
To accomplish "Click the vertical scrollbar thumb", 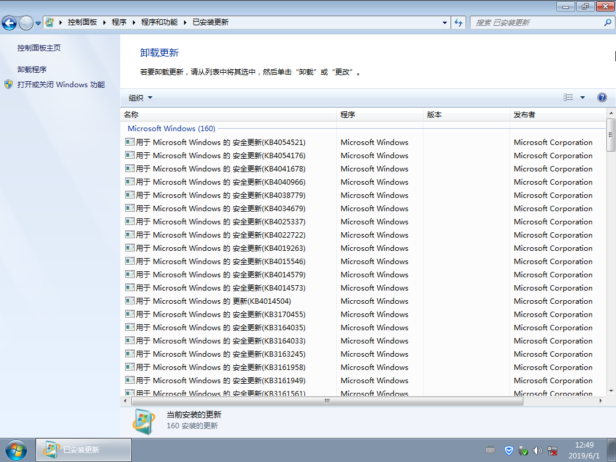I will coord(611,135).
